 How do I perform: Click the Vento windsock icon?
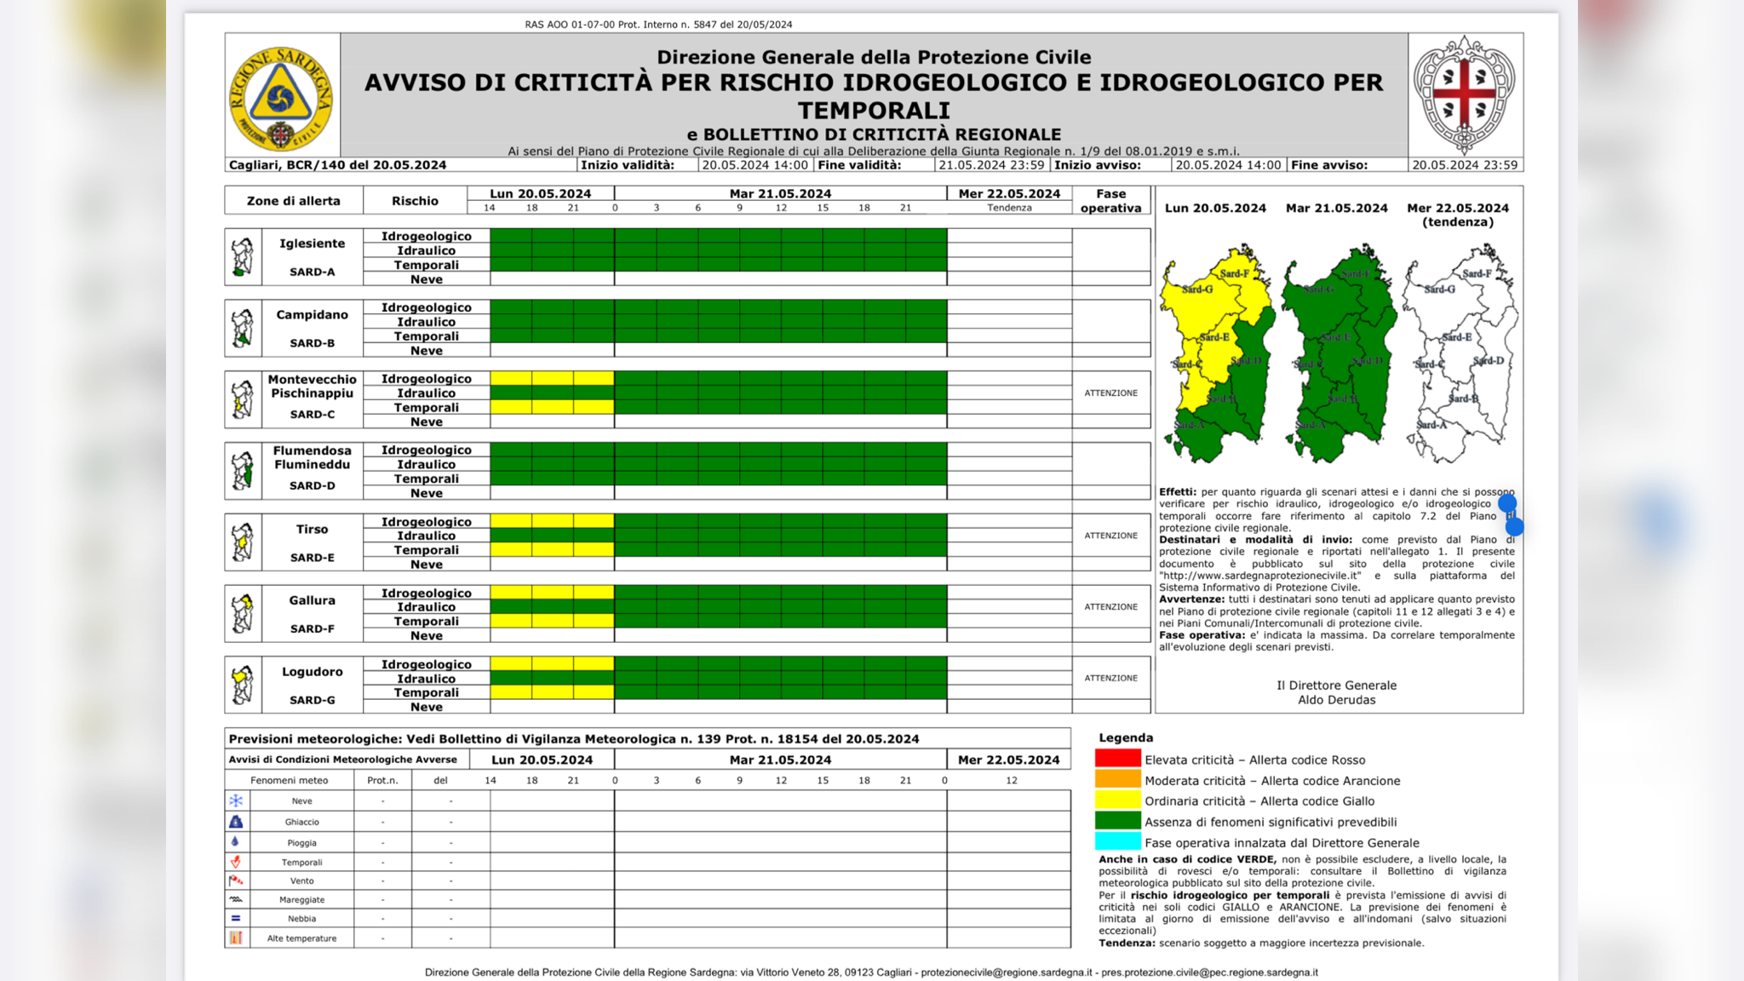pos(236,881)
